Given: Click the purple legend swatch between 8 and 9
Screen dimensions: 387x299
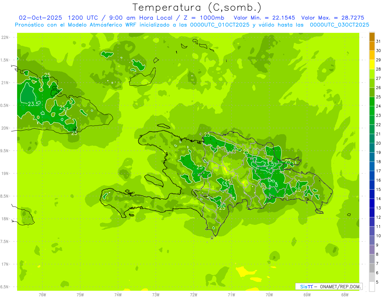Looking at the screenshot, I should 372,250.
